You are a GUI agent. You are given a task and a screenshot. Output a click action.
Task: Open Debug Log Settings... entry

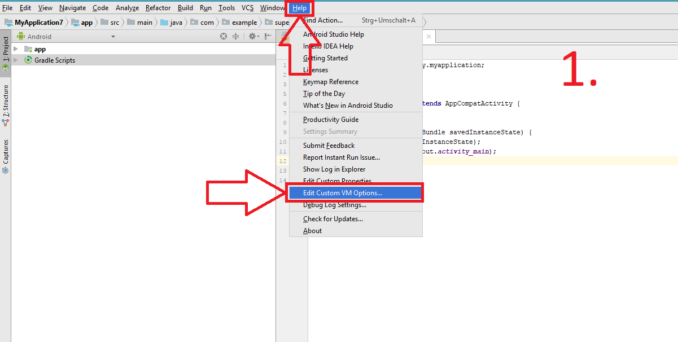click(x=356, y=205)
